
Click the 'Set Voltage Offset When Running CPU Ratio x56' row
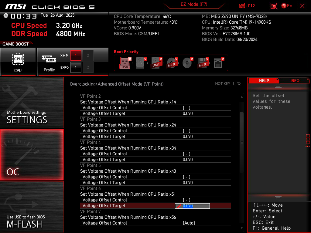pos(155,217)
